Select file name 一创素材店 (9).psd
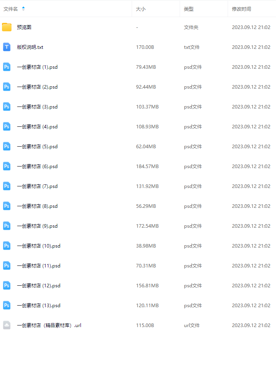This screenshot has width=276, height=368. 37,226
